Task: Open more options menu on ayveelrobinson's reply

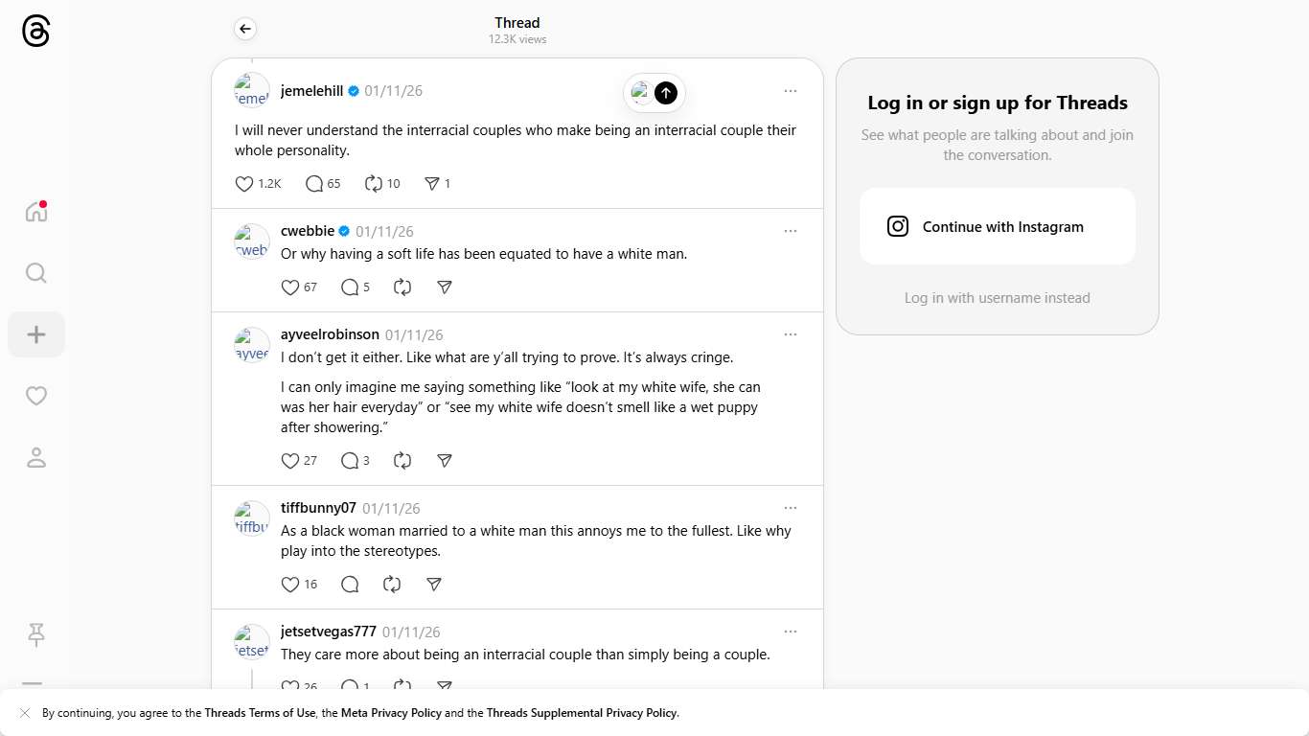Action: coord(791,334)
